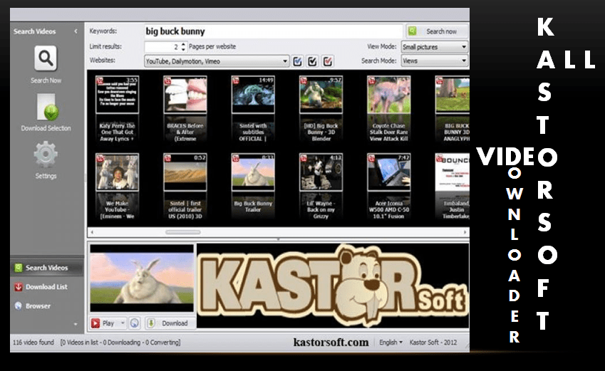Screen dimensions: 605x371
Task: Select the Lil' Wayne Back on my Grizzy thumbnail
Action: click(x=321, y=172)
